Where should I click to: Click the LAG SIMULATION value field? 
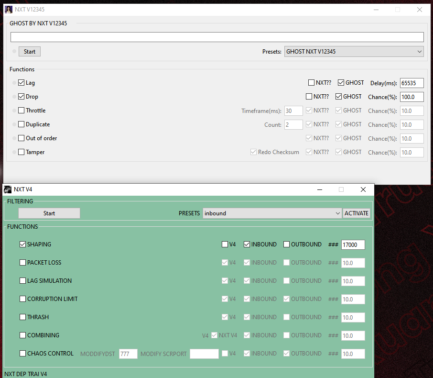(353, 281)
